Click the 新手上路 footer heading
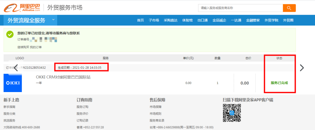This screenshot has width=315, height=130. click(x=12, y=100)
